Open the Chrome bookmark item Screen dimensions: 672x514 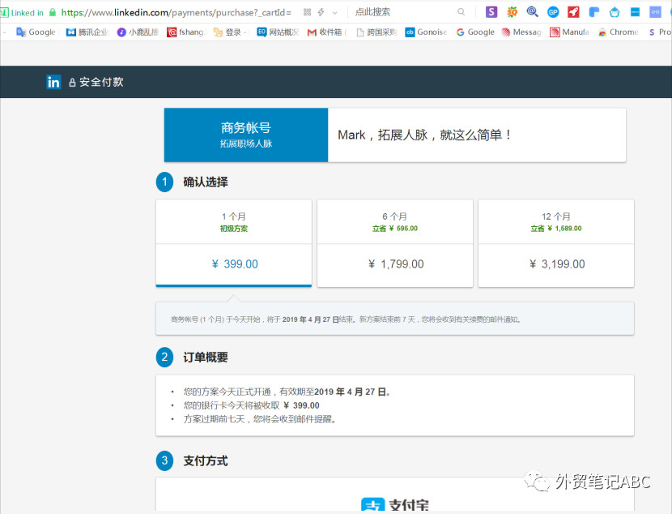(619, 32)
